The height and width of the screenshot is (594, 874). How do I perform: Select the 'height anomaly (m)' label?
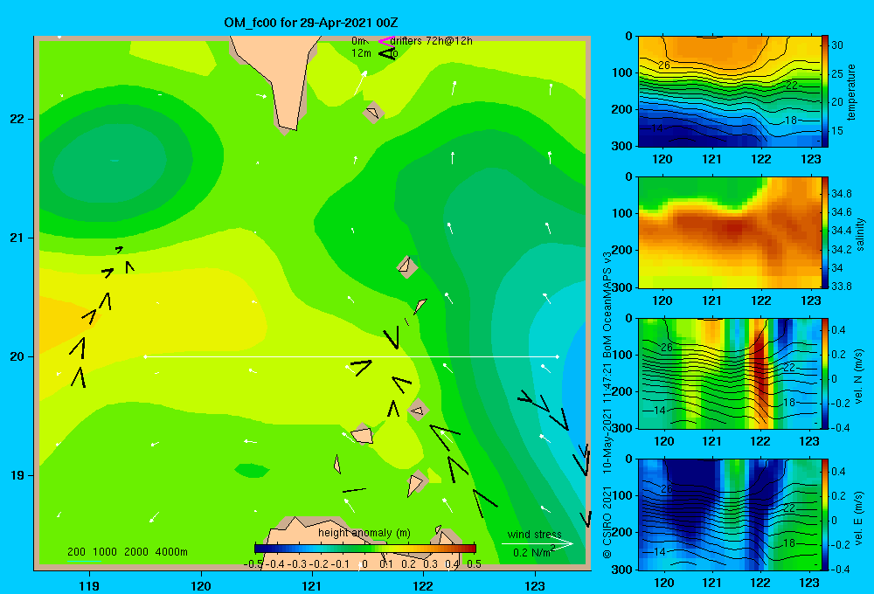pos(364,533)
